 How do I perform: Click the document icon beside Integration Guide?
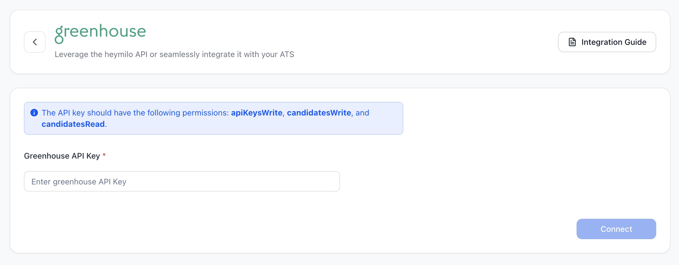pyautogui.click(x=572, y=42)
